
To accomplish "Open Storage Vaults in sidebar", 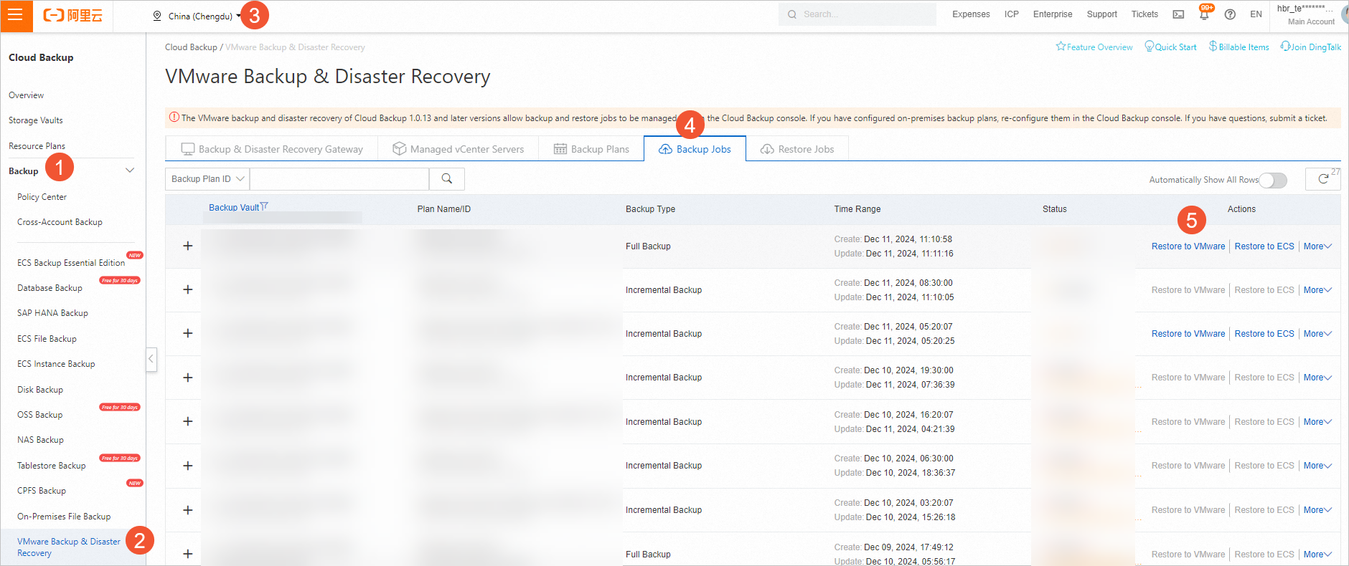I will coord(36,120).
